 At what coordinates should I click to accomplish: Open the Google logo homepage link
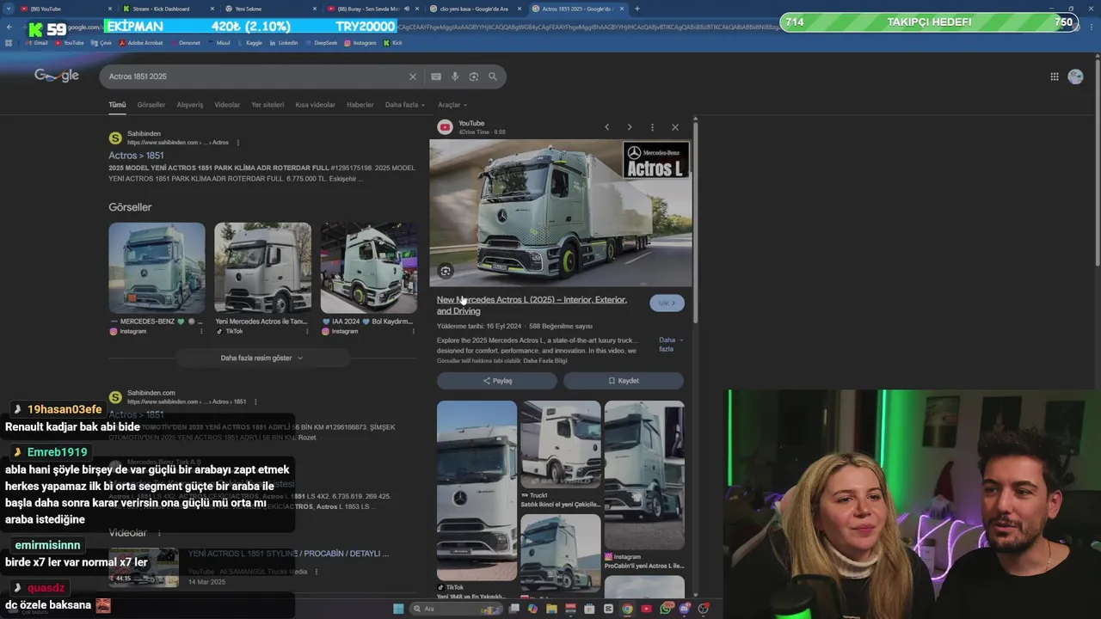[x=57, y=76]
